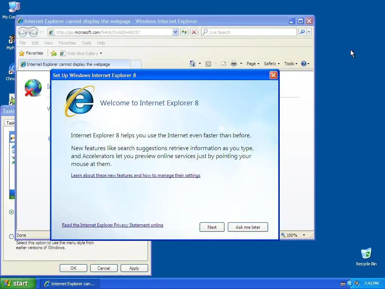Open the View menu
The image size is (385, 289).
point(49,43)
